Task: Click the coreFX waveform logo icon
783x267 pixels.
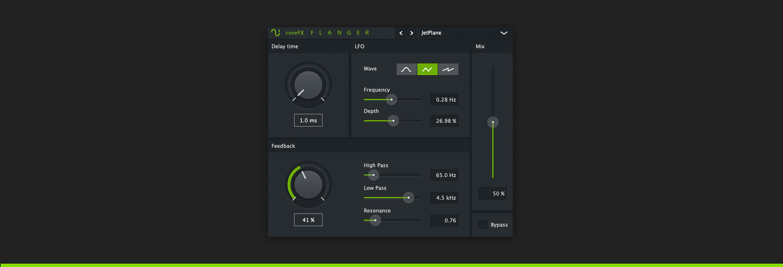Action: point(275,32)
